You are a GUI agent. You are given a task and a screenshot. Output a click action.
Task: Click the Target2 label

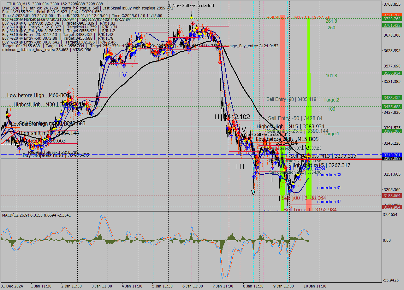pos(331,100)
